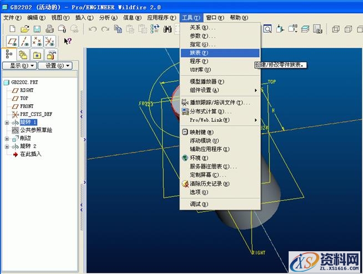Switch to the Model Tree tab
363x274 pixels.
9,54
